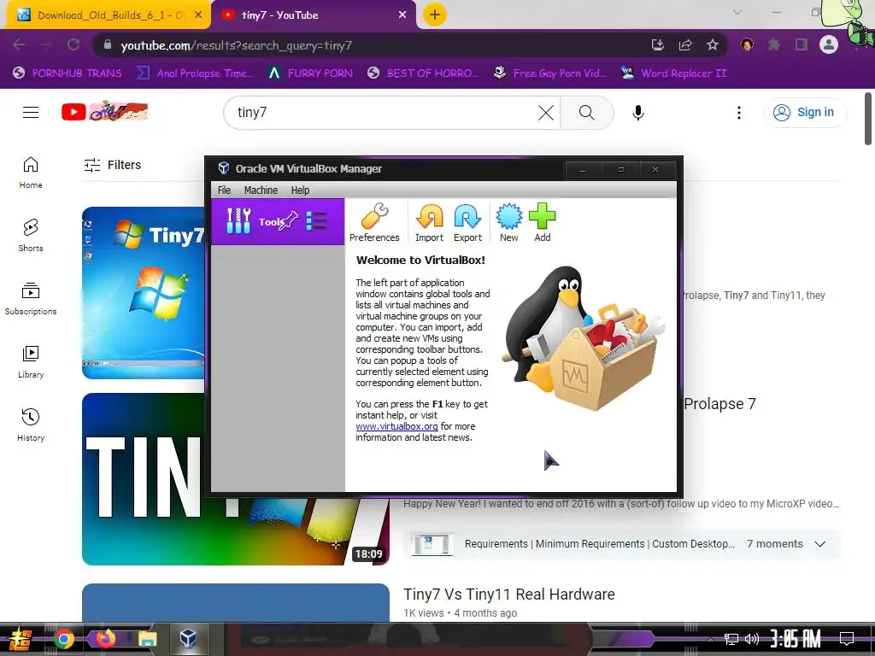The image size is (875, 656).
Task: Open VirtualBox Preferences wrench icon
Action: pos(374,221)
